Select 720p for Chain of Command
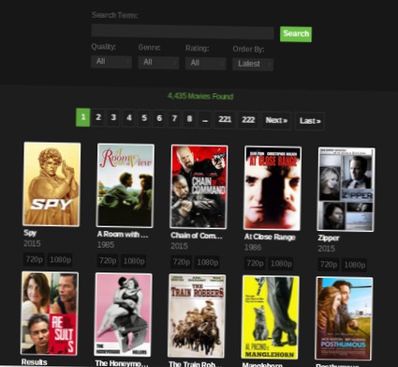Screen dimensions: 398x367 click(x=182, y=262)
